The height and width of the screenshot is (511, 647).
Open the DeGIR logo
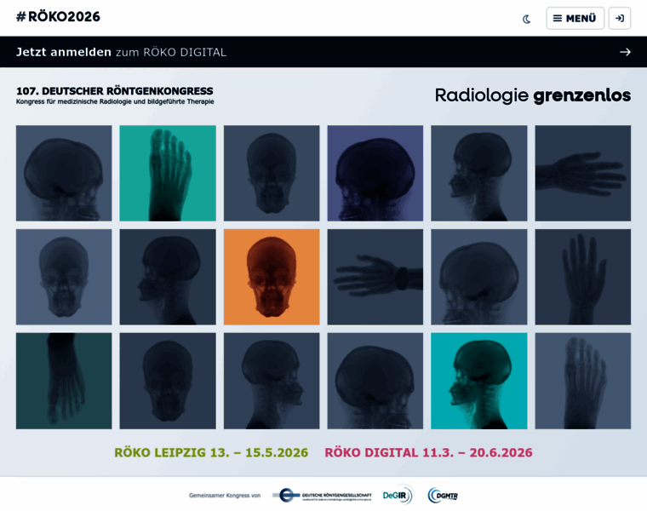tap(398, 495)
